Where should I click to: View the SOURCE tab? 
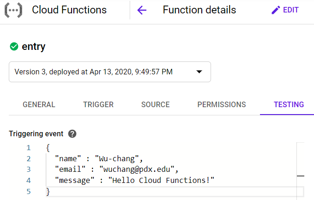tap(156, 104)
